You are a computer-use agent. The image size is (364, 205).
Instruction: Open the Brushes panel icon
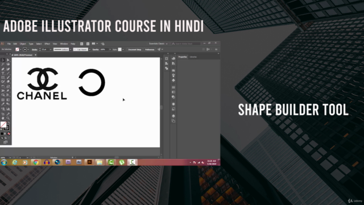point(173,75)
